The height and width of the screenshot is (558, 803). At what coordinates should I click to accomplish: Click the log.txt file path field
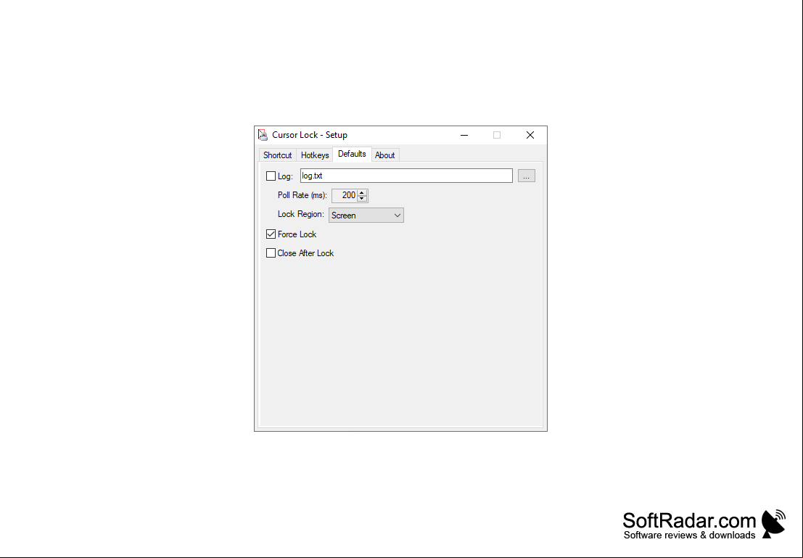point(406,176)
